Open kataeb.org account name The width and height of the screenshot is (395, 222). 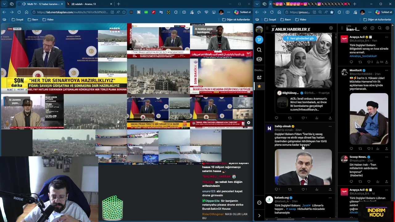[281, 198]
